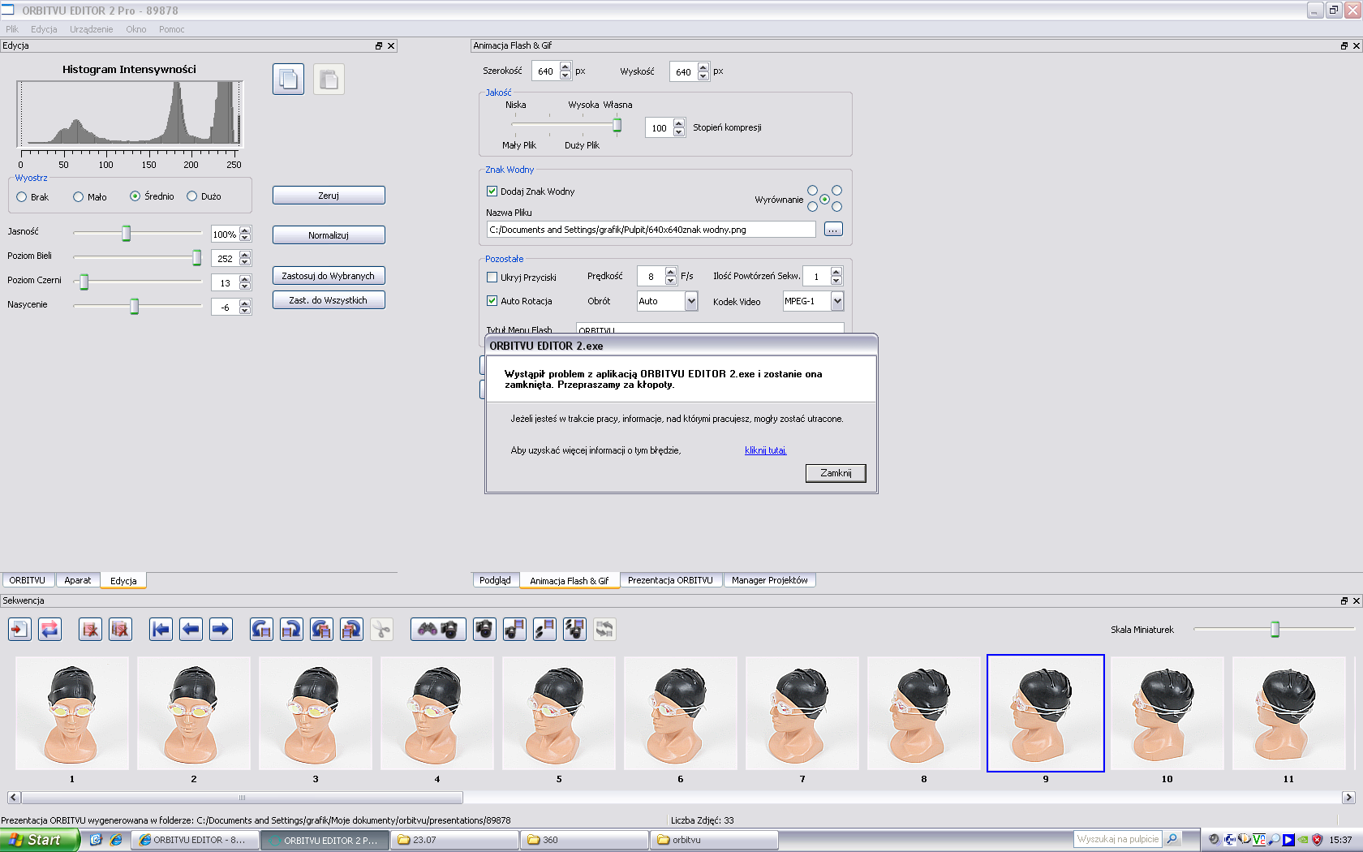Click the rotate all frames left icon
The height and width of the screenshot is (852, 1363).
point(321,629)
